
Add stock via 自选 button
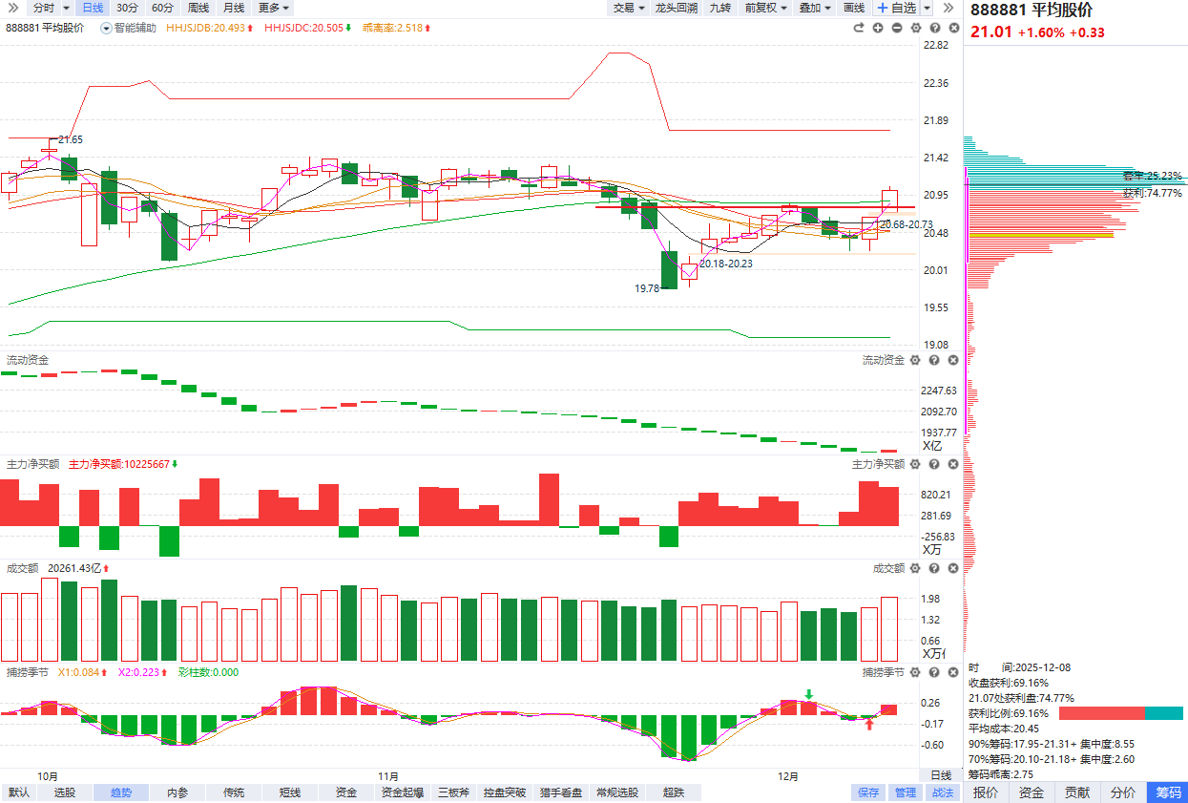(x=895, y=8)
